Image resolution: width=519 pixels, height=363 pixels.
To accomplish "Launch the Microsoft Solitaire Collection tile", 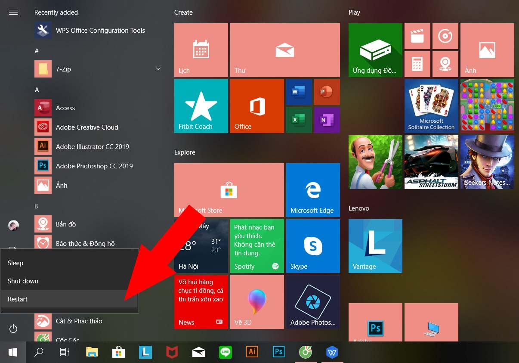I will 431,106.
